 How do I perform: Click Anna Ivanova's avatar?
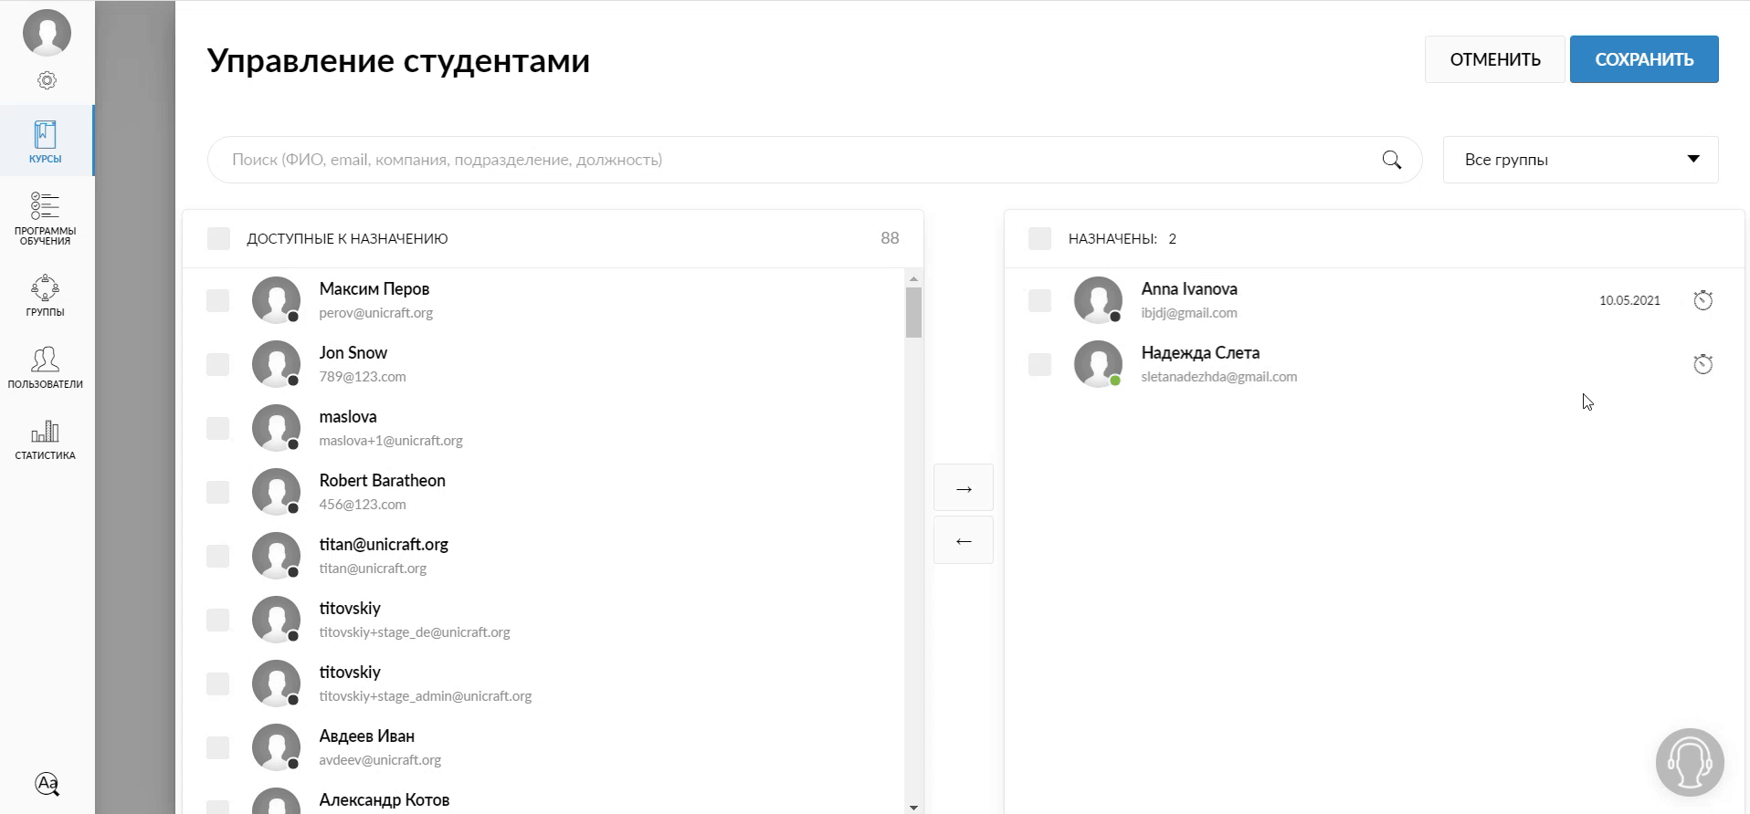pos(1098,300)
